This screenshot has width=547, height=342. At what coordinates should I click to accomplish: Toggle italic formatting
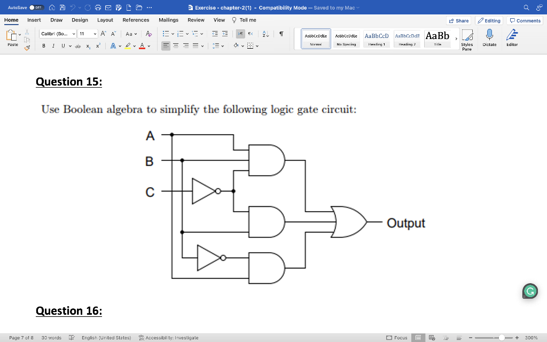52,45
